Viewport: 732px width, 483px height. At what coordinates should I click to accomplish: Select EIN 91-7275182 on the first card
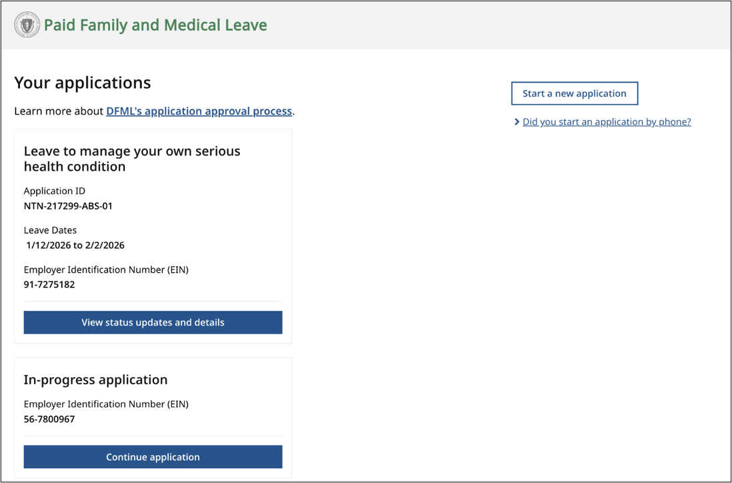(50, 284)
